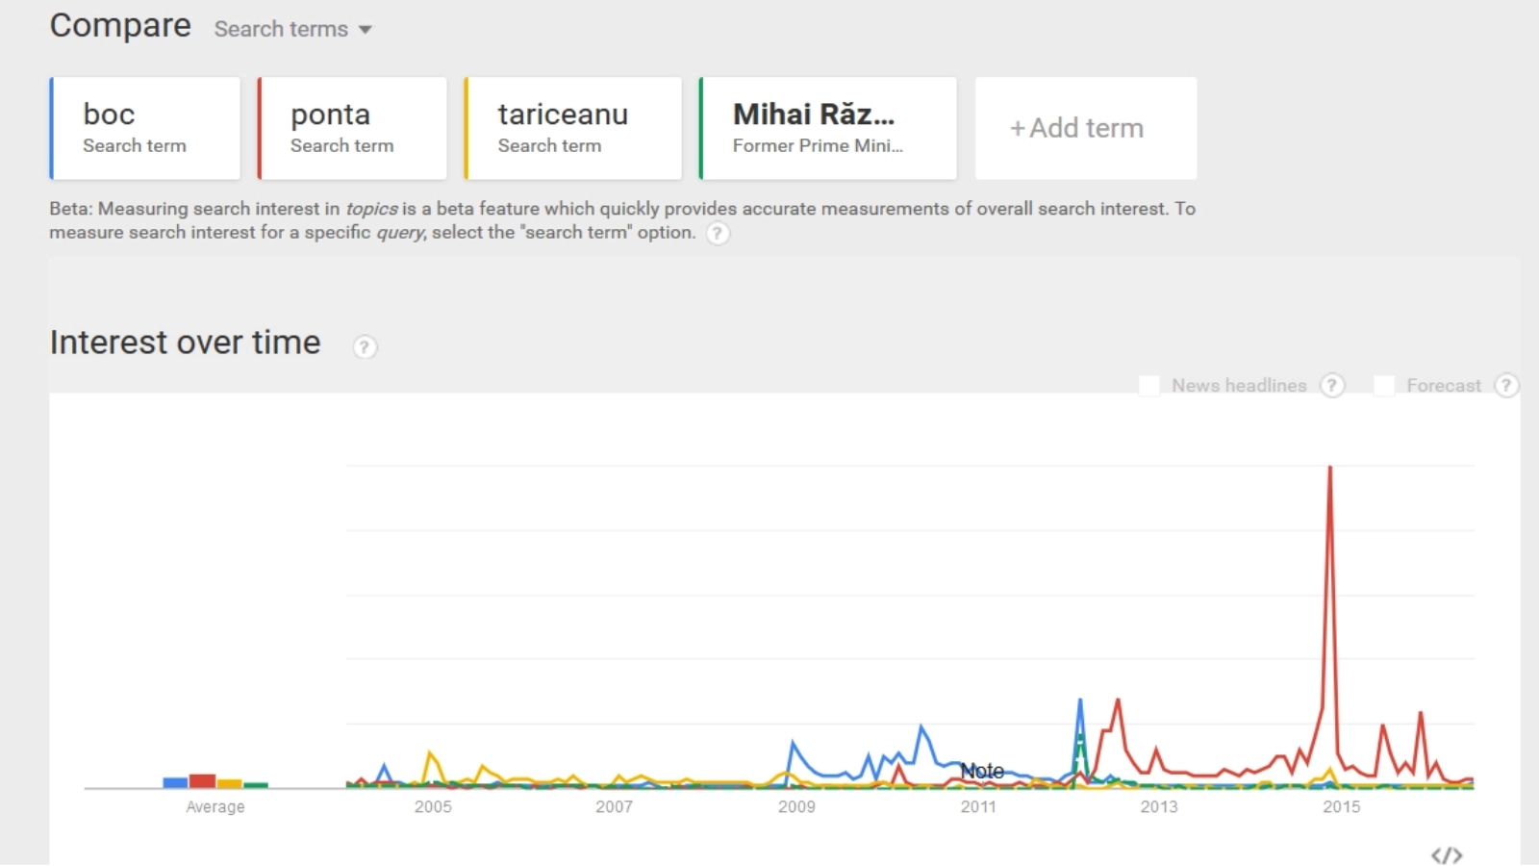The image size is (1539, 866).
Task: Click the dropdown arrow beside Search terms
Action: tap(366, 30)
